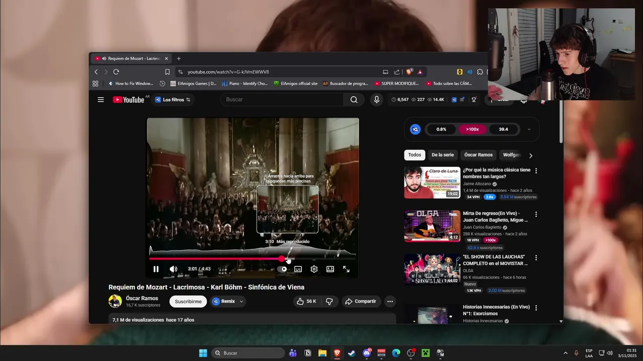Go to the YouTube home logo

[129, 100]
